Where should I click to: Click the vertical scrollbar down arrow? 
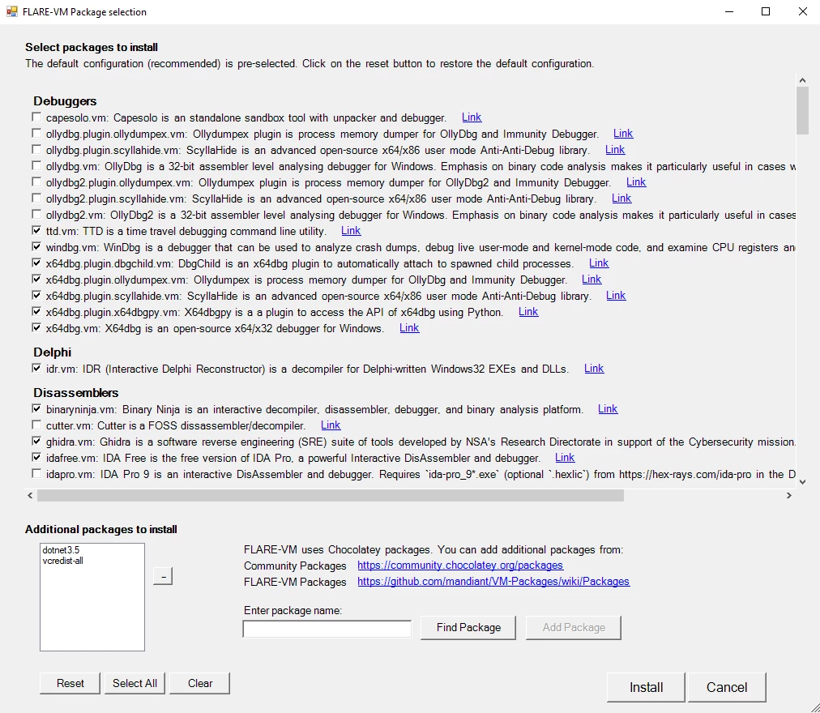point(802,482)
